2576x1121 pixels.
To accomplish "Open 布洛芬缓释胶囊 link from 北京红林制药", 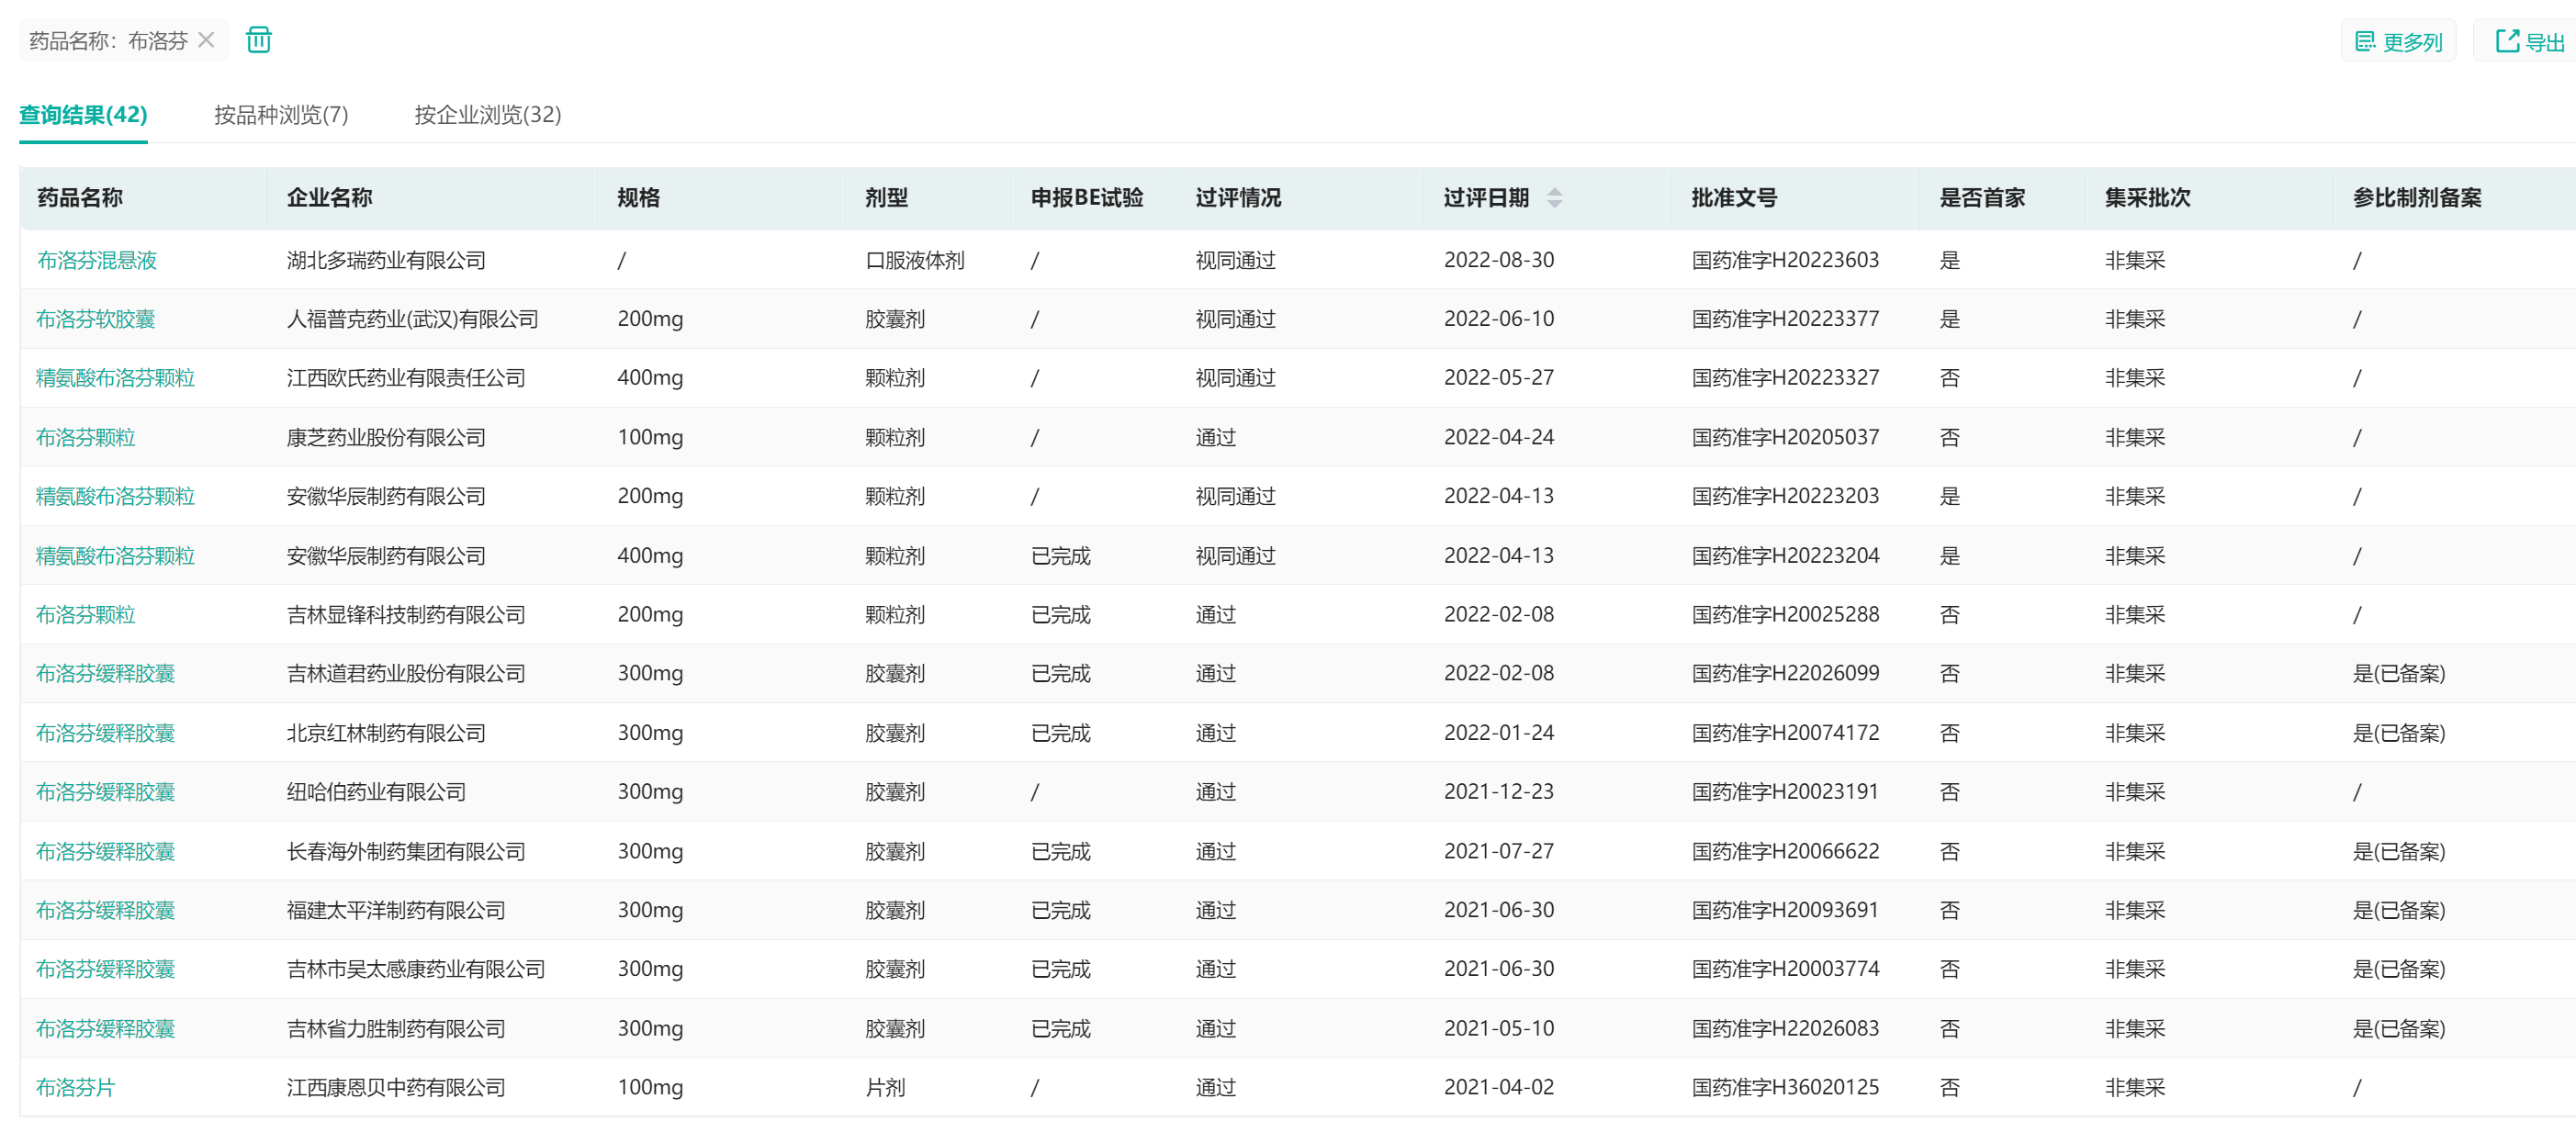I will (x=105, y=734).
